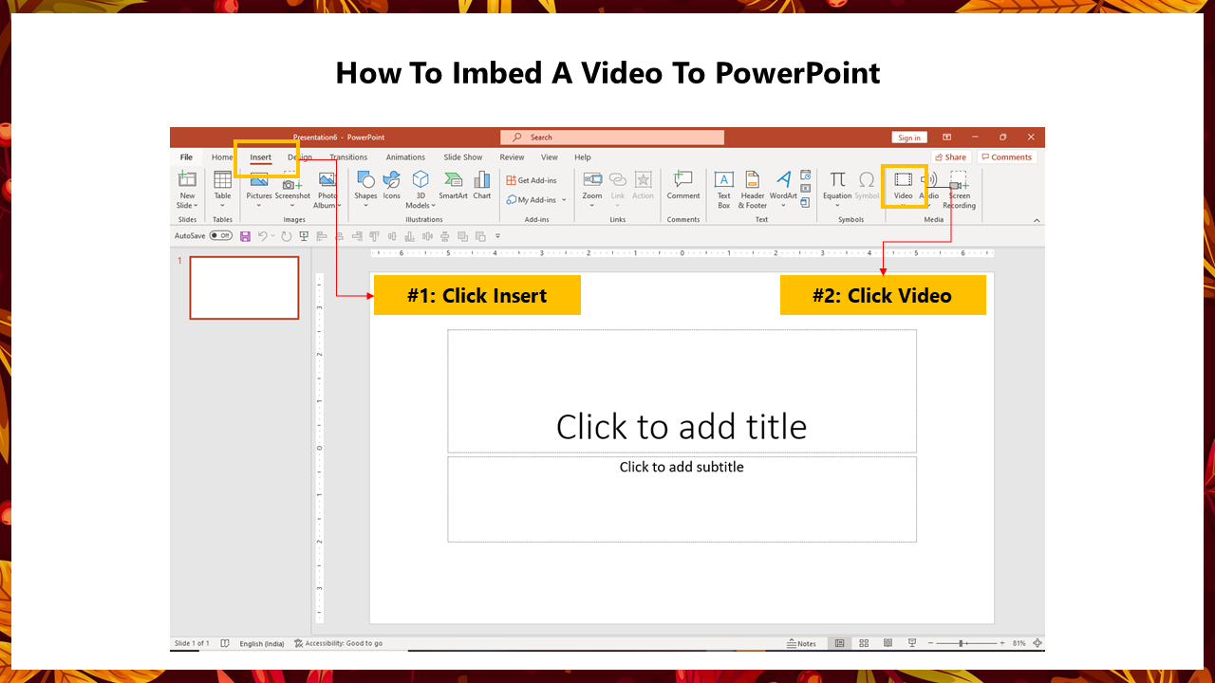Switch to the Review tab
Viewport: 1215px width, 683px height.
512,157
